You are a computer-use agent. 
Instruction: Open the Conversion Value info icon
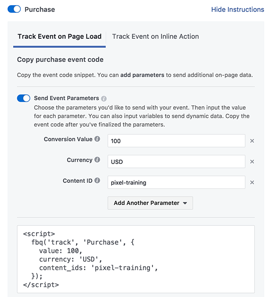97,139
